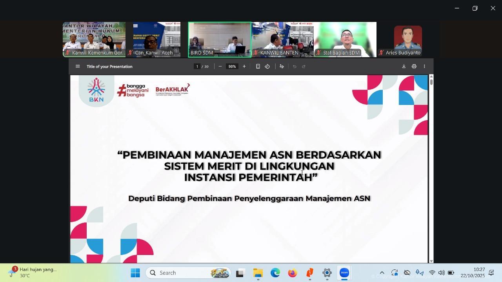Click the zoom in plus button

point(244,67)
